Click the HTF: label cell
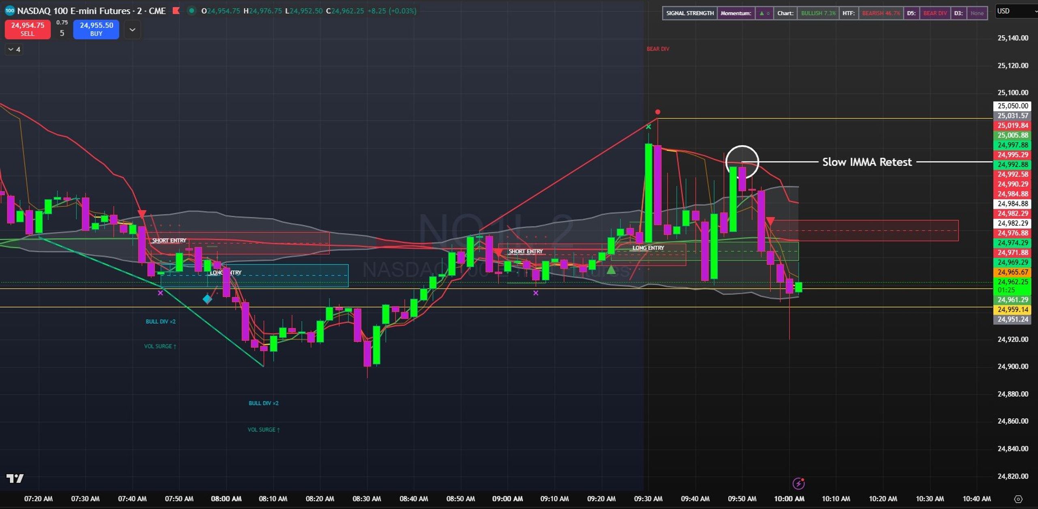 [849, 13]
